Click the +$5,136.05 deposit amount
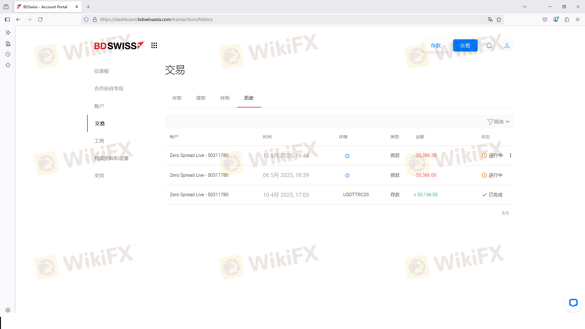 tap(426, 195)
